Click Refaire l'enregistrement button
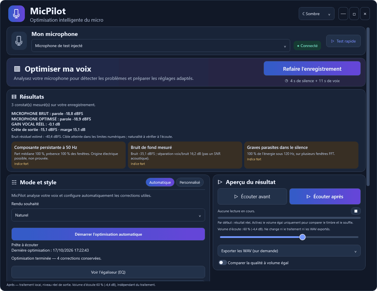377x291 pixels. [x=312, y=68]
